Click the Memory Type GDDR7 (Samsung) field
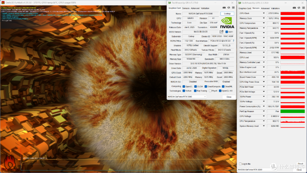Viewport: 307px width, 173px height. [194, 54]
